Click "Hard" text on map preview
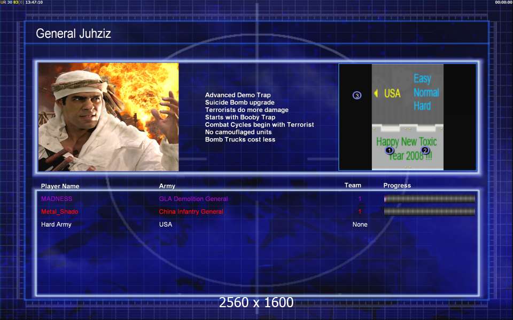The image size is (513, 320). [x=422, y=106]
